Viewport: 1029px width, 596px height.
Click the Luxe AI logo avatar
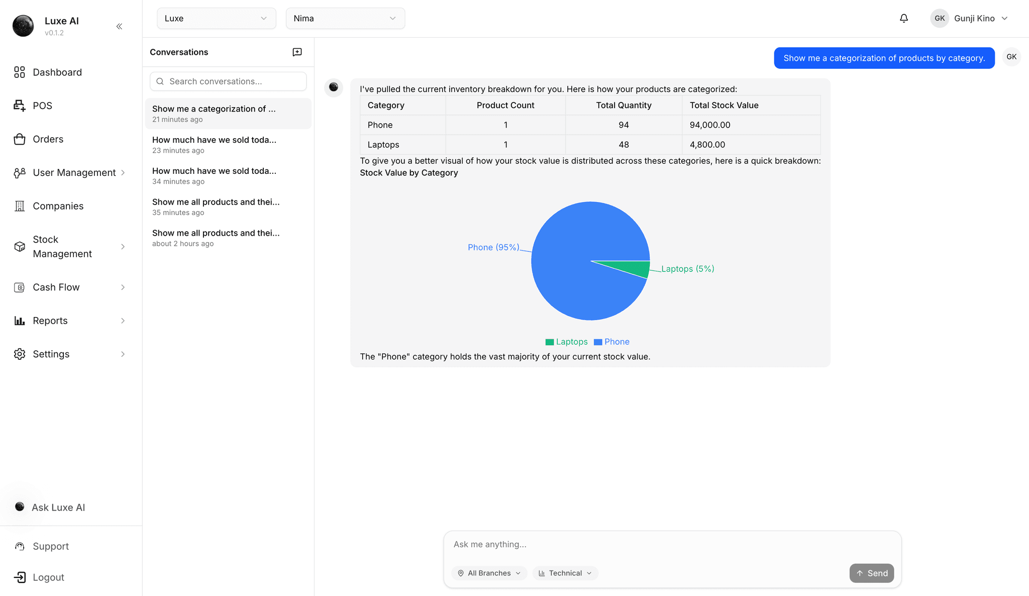coord(23,26)
